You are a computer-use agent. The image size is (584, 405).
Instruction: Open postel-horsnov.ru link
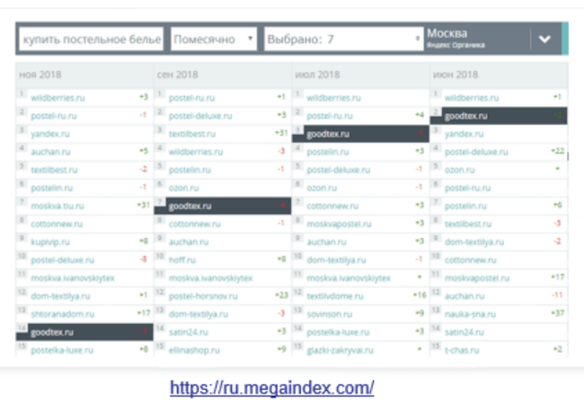pos(203,296)
